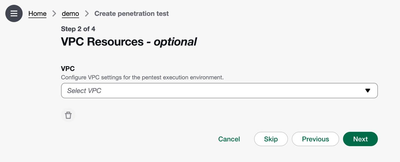Click the bold VPC field label
Screen dimensions: 400x162
(x=68, y=69)
